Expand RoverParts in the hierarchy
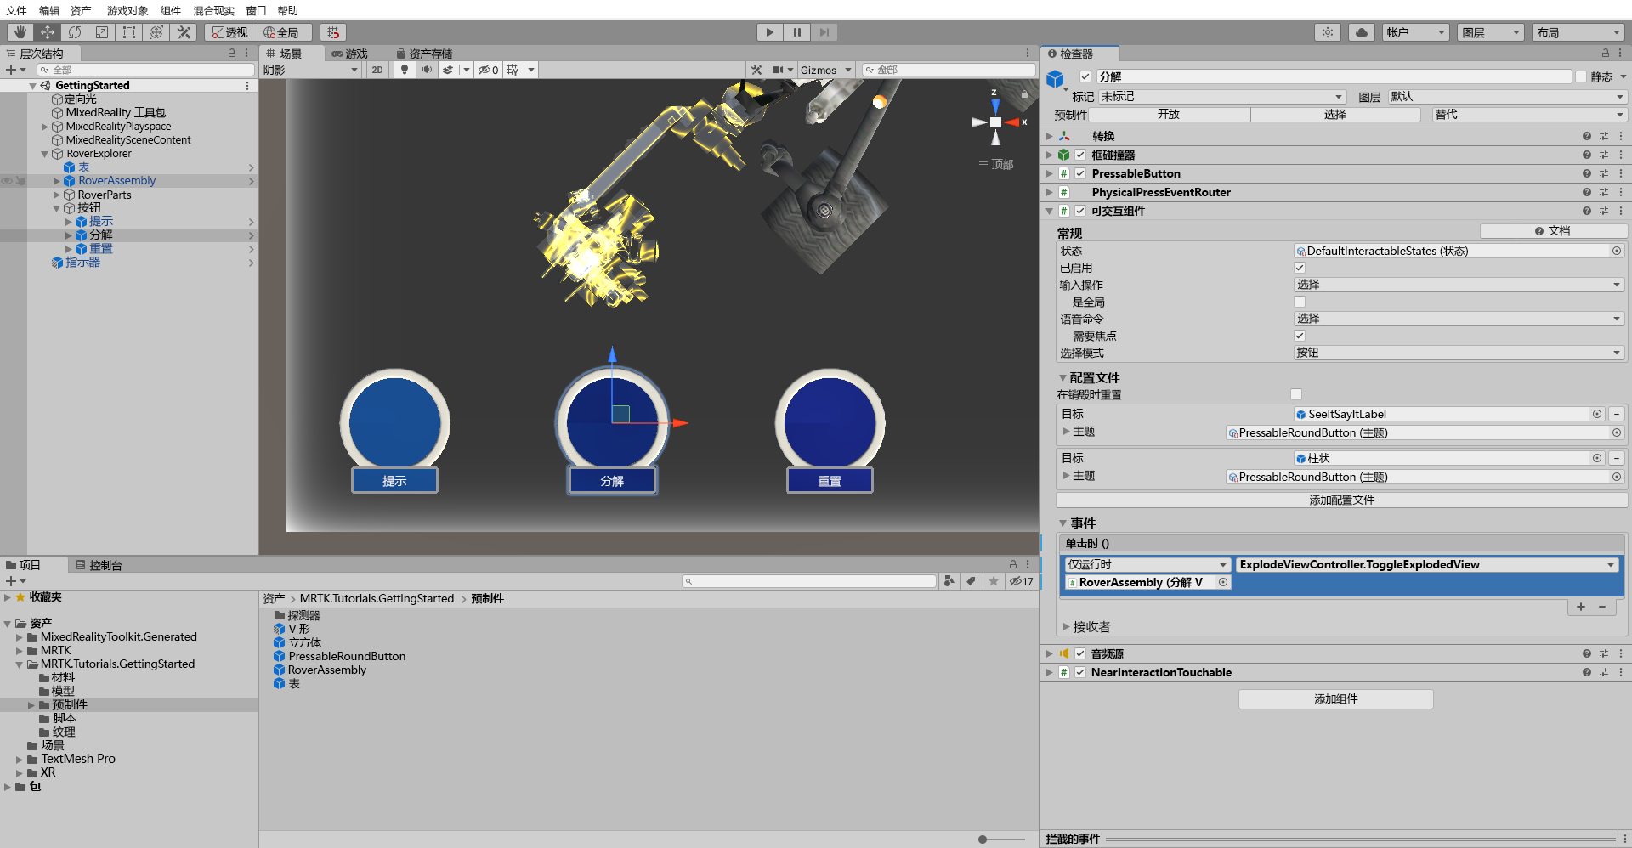The width and height of the screenshot is (1632, 848). click(56, 195)
